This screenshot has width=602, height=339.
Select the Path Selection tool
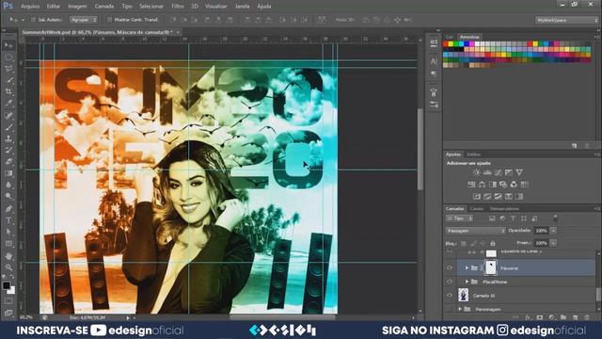(x=8, y=232)
